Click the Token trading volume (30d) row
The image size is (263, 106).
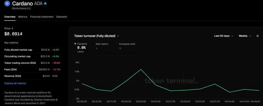tap(33, 63)
